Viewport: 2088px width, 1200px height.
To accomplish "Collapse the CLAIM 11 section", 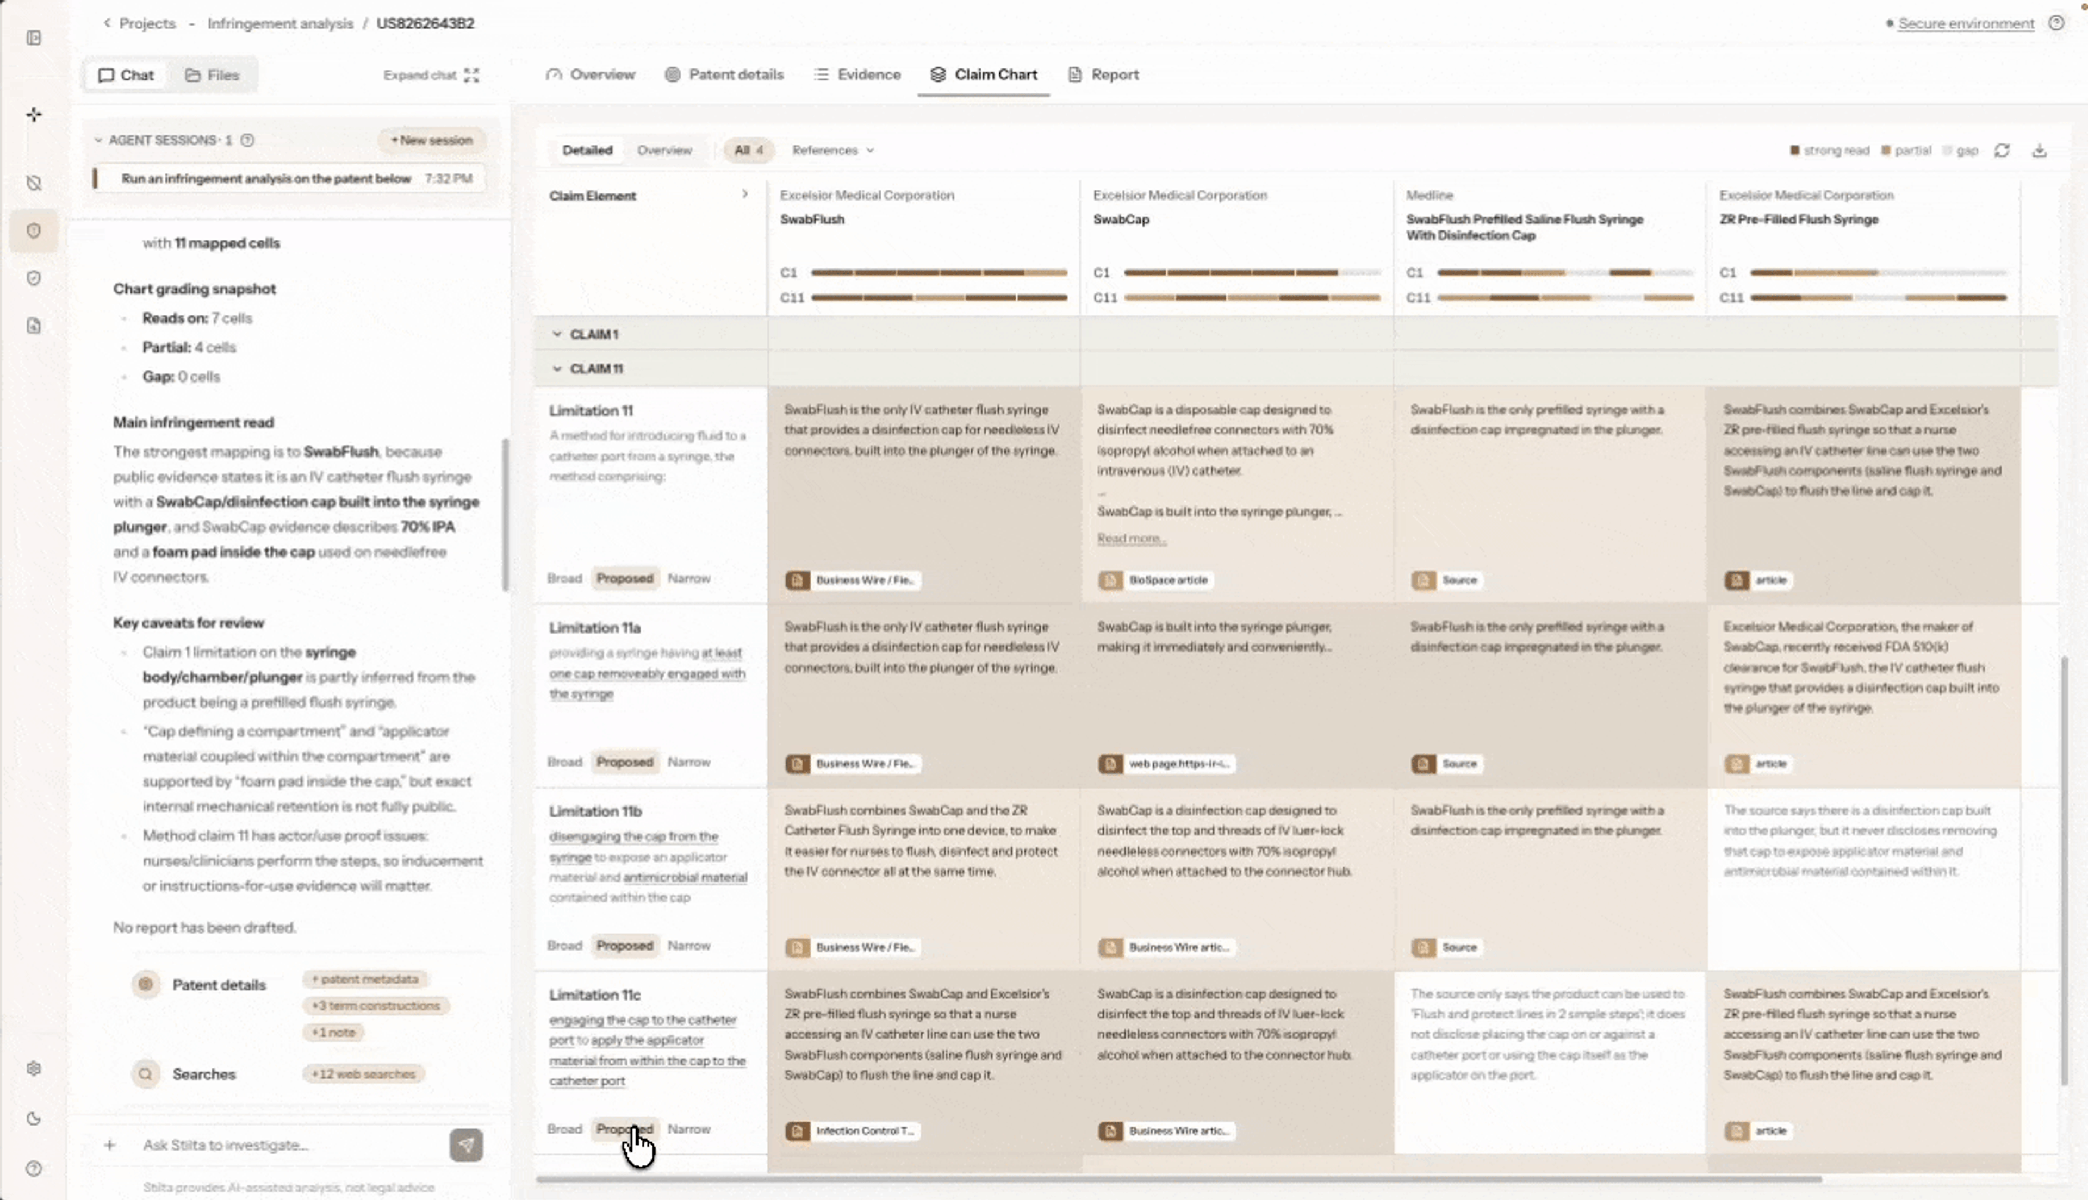I will [x=557, y=369].
